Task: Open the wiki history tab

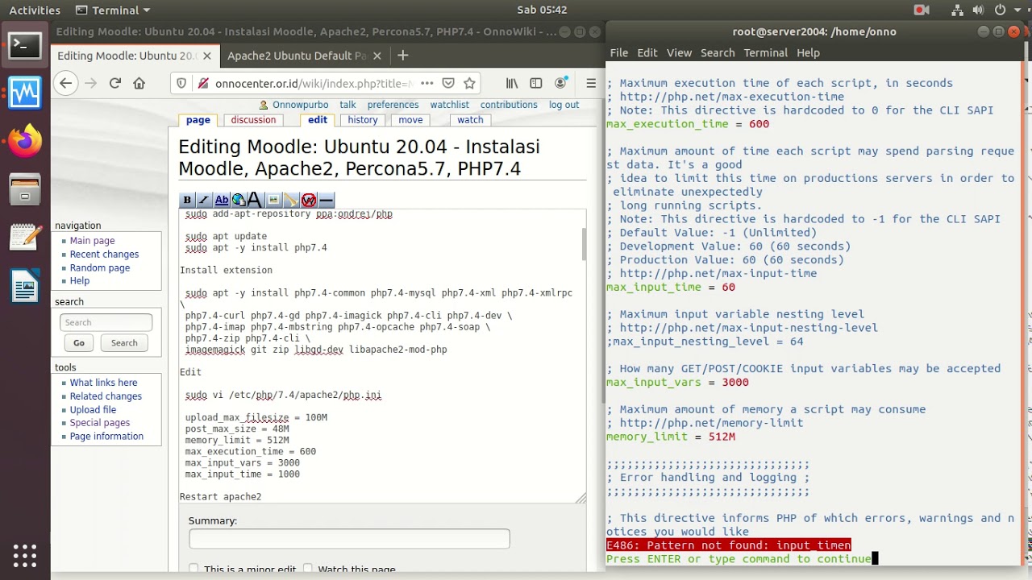Action: [363, 119]
